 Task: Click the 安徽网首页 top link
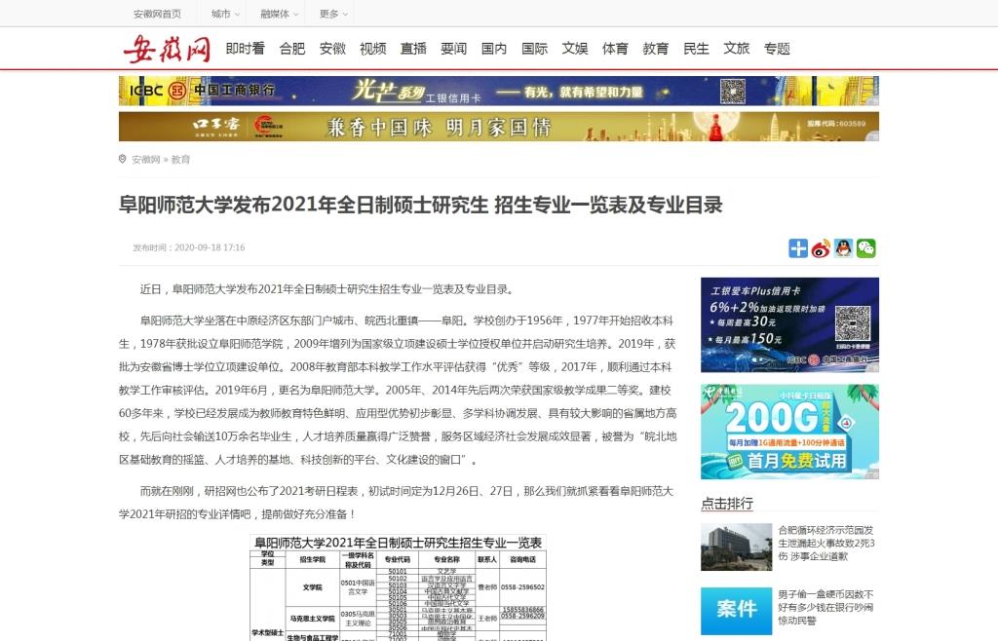157,14
